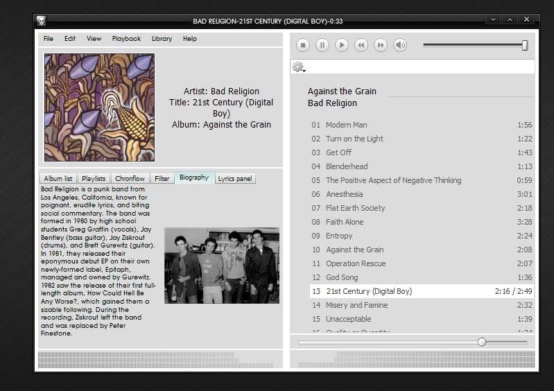Click the search field beside the gear
The image size is (554, 391).
[419, 67]
